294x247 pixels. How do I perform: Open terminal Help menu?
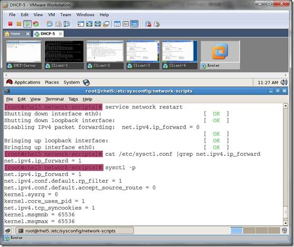(x=88, y=99)
